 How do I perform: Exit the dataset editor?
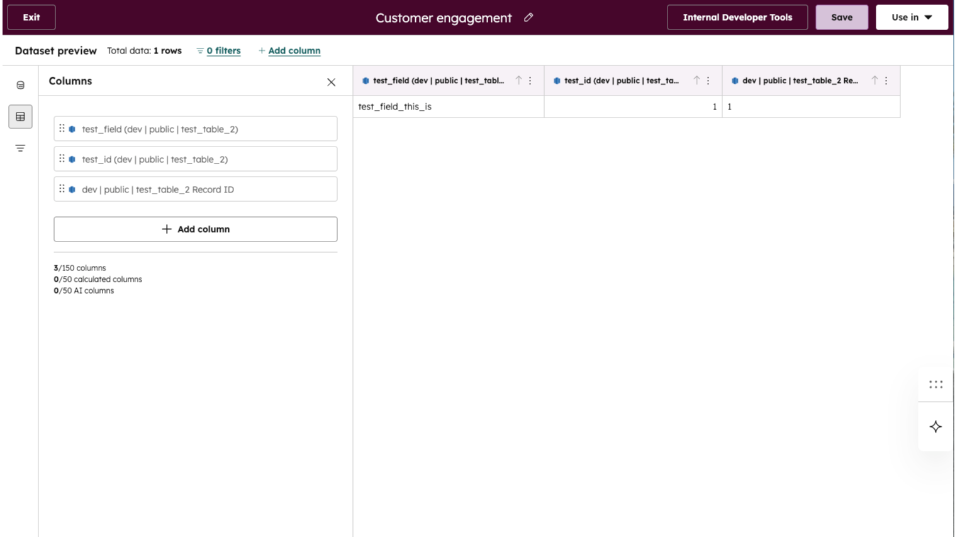pyautogui.click(x=31, y=18)
